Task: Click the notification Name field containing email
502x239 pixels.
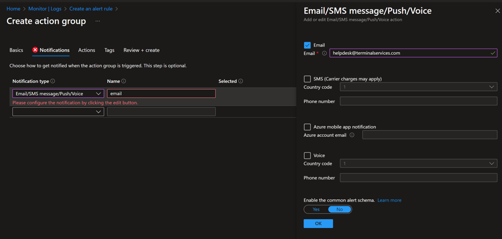Action: [161, 94]
